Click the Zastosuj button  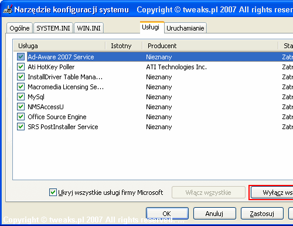click(262, 214)
